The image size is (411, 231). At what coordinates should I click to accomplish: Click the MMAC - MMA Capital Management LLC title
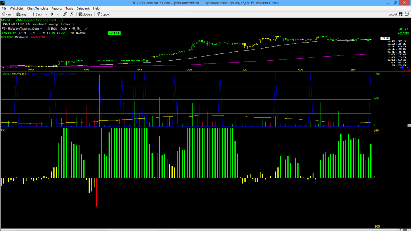(x=32, y=20)
